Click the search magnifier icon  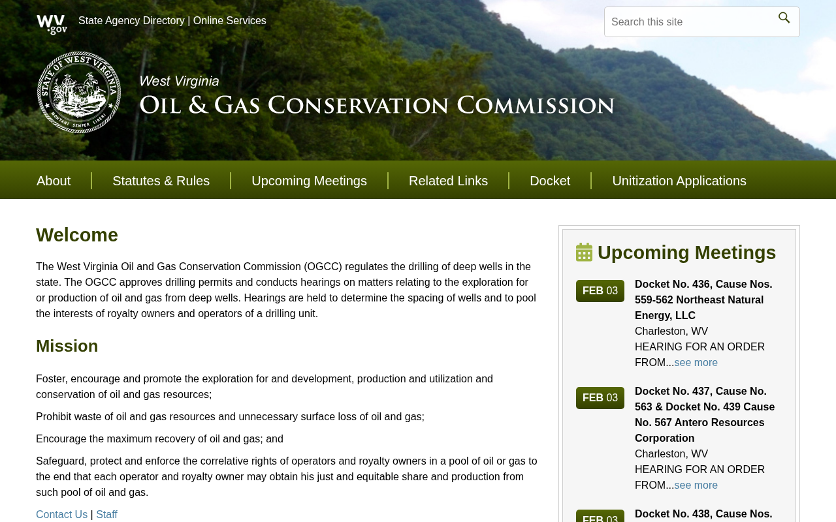click(x=784, y=18)
